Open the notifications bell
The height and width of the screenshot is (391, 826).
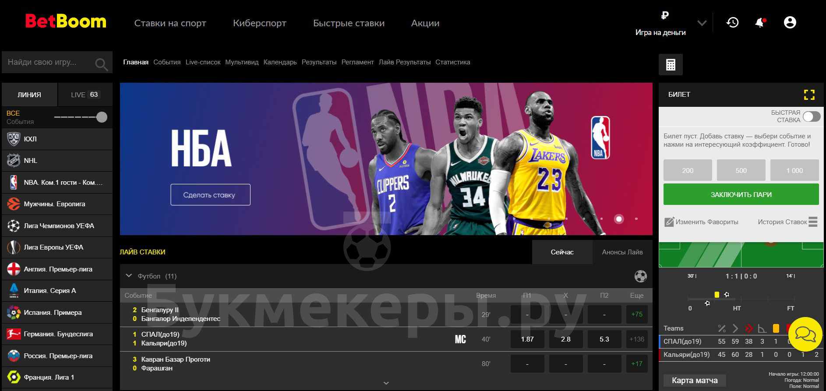(761, 22)
